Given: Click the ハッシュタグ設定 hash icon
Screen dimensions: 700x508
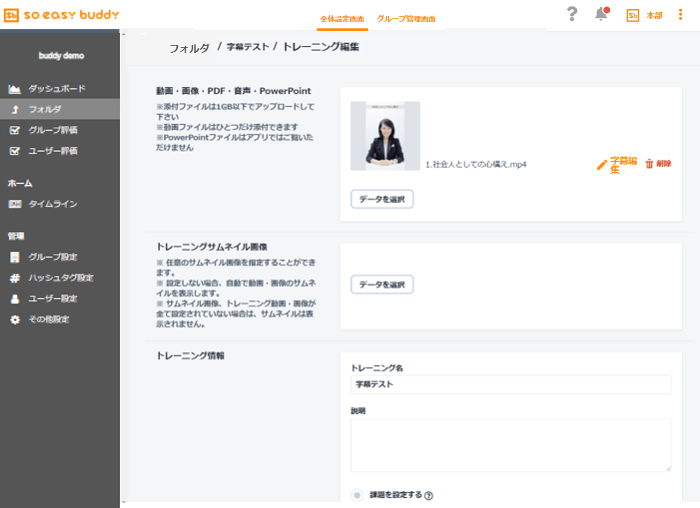Looking at the screenshot, I should pos(15,278).
